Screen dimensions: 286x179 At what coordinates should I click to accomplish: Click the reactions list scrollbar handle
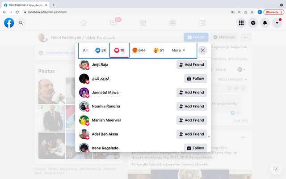tap(209, 136)
